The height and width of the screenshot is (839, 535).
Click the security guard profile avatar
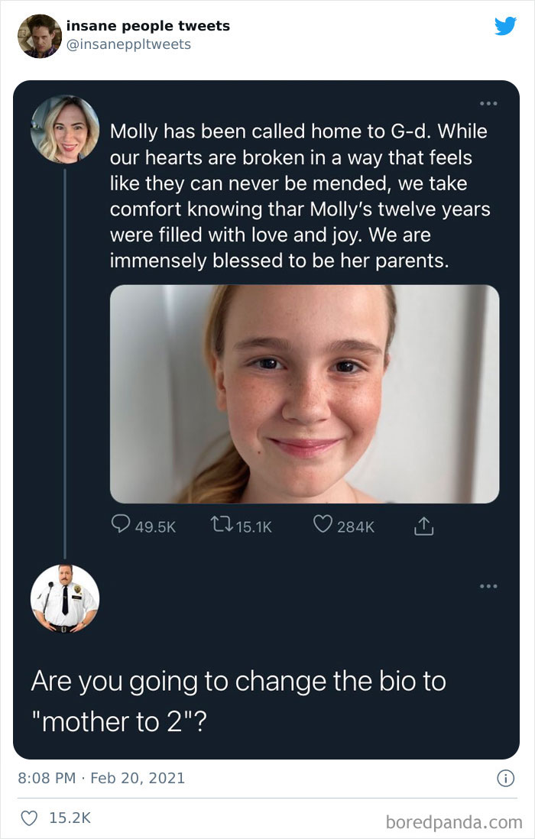pyautogui.click(x=64, y=599)
